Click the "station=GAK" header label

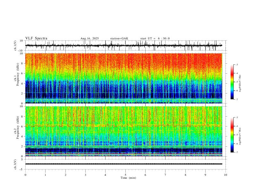click(x=119, y=38)
